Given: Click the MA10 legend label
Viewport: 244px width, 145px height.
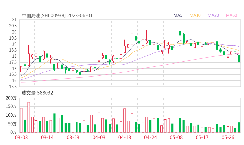Looking at the screenshot, I should pos(195,15).
